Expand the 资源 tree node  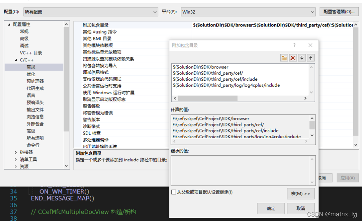click(x=16, y=167)
